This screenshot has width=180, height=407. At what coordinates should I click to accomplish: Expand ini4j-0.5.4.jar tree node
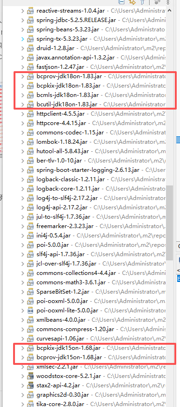22,236
